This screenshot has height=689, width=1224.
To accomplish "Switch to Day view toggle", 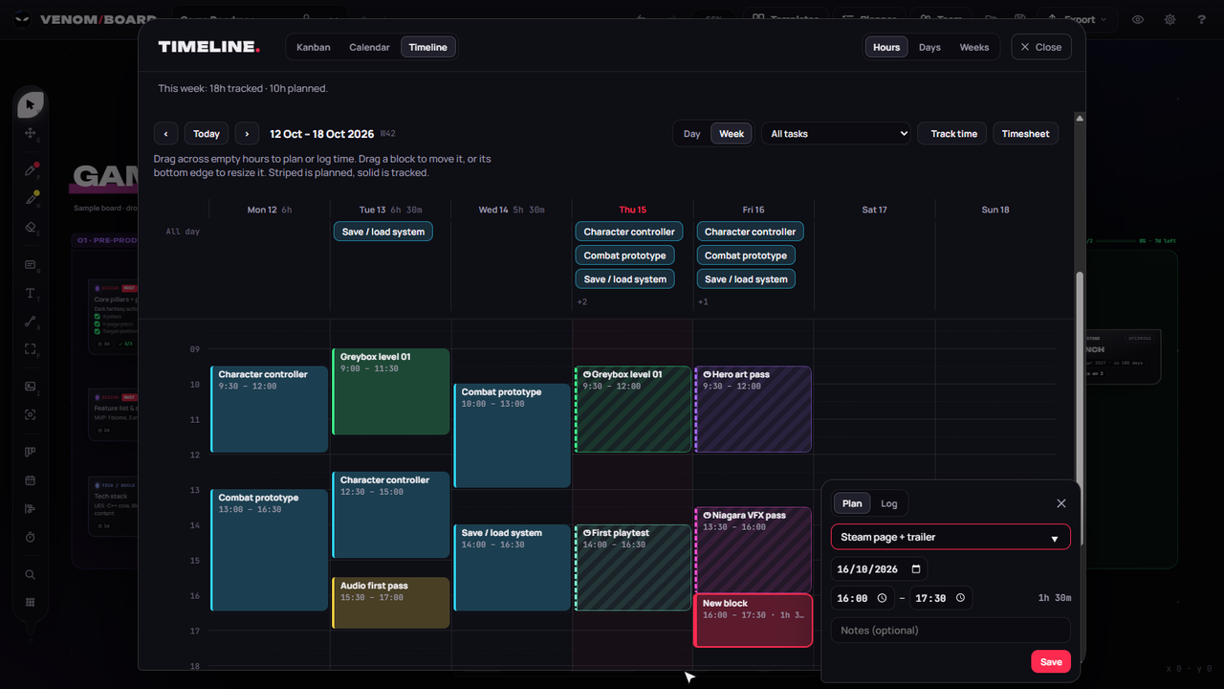I will (692, 134).
